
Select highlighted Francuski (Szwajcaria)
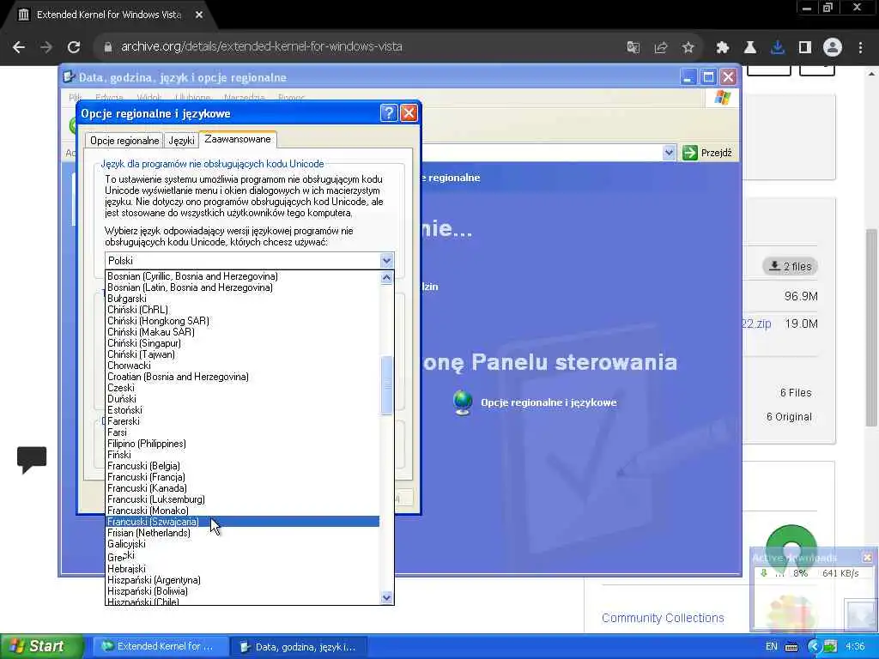tap(242, 522)
